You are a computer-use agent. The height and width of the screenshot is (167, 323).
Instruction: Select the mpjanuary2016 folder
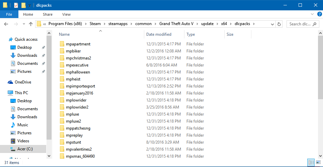[x=80, y=93]
